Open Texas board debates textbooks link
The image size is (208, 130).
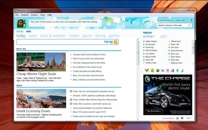92,108
